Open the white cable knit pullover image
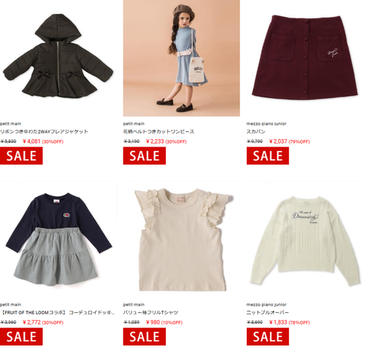Viewport: 368px width, 350px height. click(304, 239)
